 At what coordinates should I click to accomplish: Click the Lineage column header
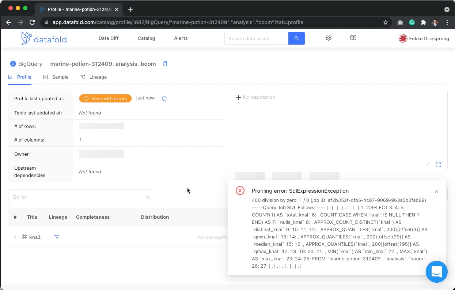(x=58, y=217)
